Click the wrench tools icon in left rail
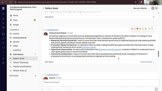The width and height of the screenshot is (162, 91). [x=3, y=38]
